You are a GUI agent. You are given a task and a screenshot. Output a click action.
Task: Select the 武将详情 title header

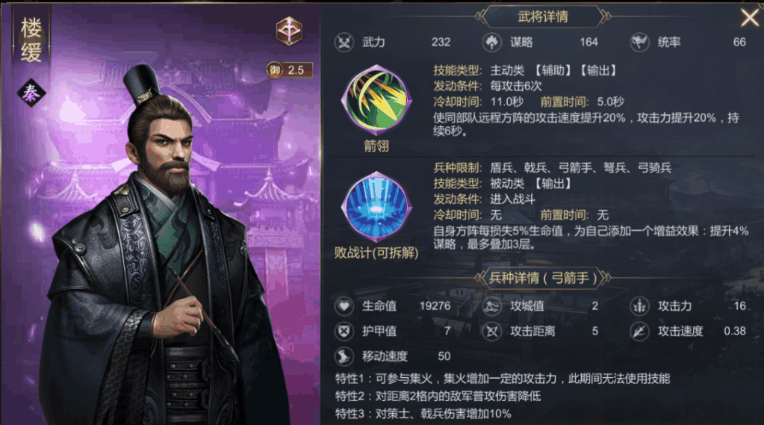click(x=543, y=17)
